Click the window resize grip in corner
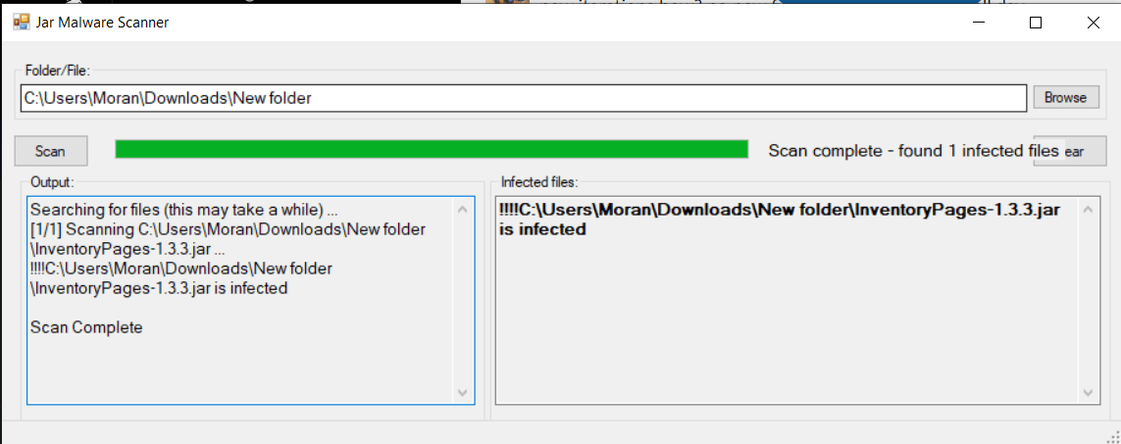Viewport: 1121px width, 444px height. pos(1114,437)
